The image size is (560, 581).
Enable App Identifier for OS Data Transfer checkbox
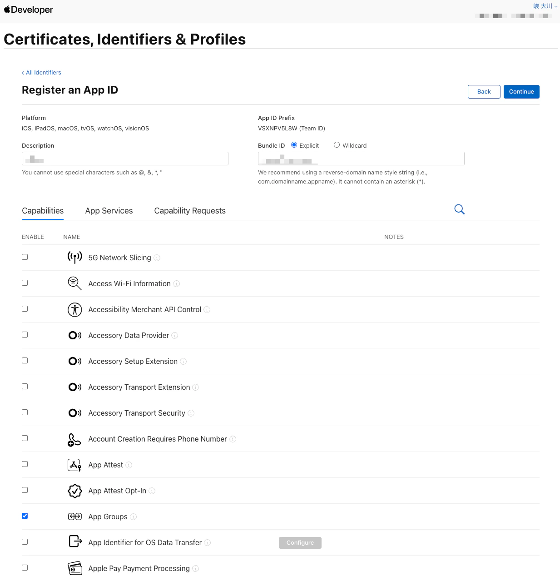click(25, 542)
